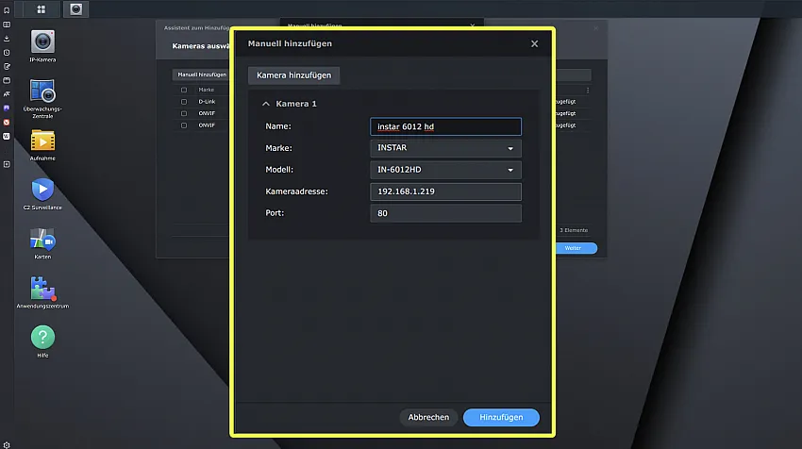Tick the last ONVIF row checkbox
The height and width of the screenshot is (449, 802).
[x=184, y=125]
